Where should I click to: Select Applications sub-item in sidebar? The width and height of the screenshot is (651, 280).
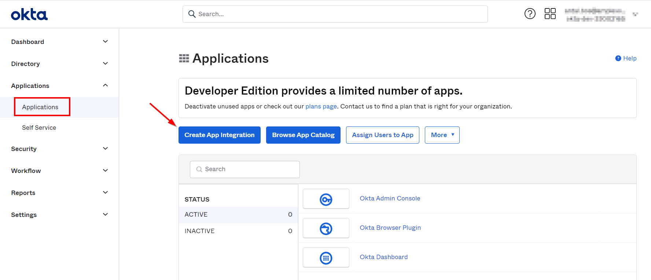click(x=40, y=107)
